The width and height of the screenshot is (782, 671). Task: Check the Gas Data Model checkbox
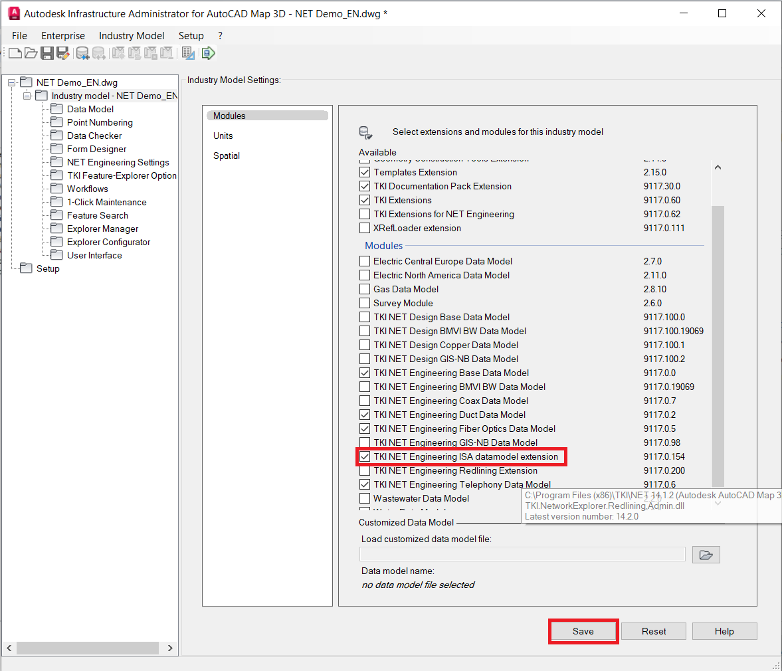[x=365, y=289]
